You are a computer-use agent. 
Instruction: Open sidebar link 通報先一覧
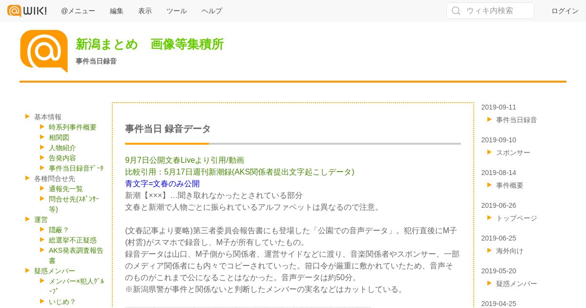[x=66, y=189]
